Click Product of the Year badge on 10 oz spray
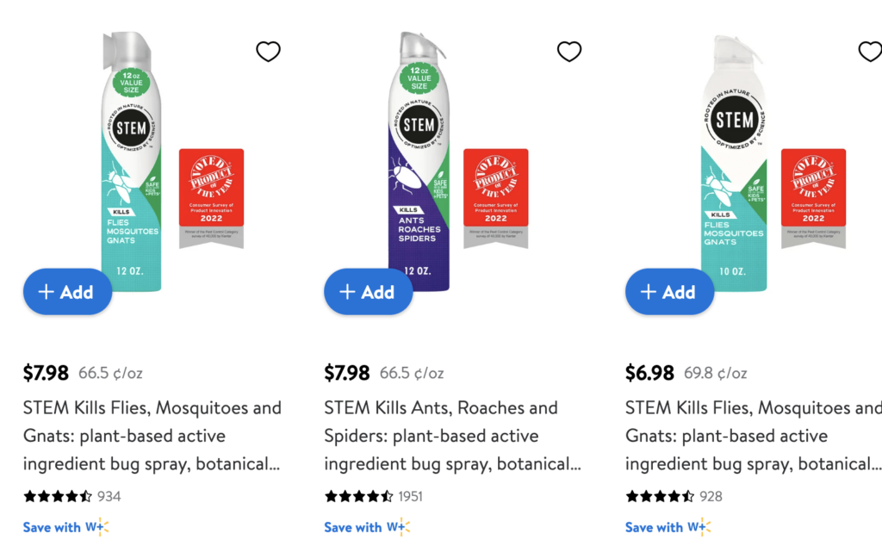Screen dimensions: 882x546 [x=813, y=198]
